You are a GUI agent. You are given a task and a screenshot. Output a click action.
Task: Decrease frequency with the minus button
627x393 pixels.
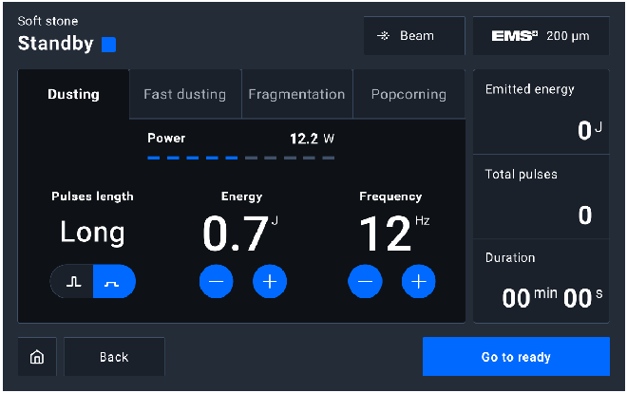pos(365,281)
